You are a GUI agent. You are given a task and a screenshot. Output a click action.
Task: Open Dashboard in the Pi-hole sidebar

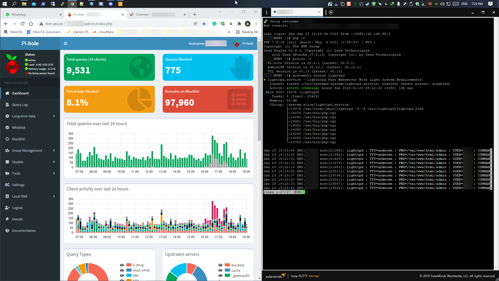point(30,93)
